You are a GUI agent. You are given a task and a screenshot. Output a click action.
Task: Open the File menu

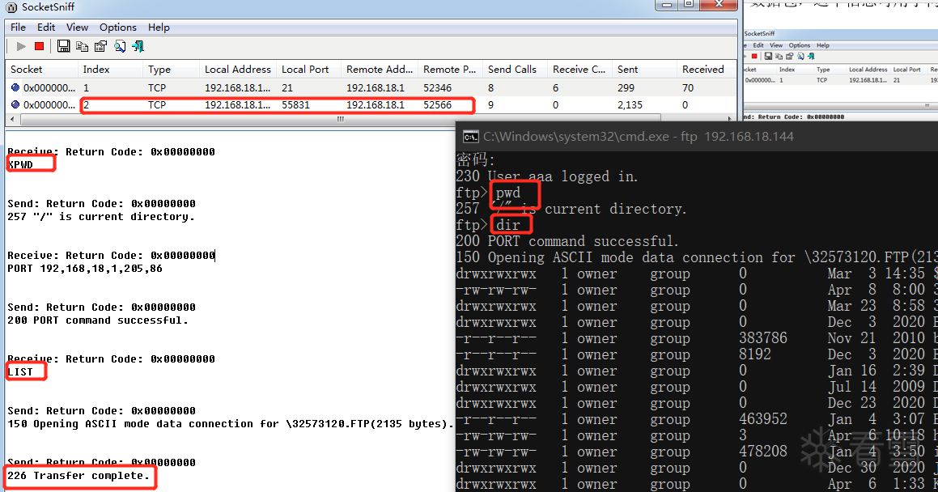pos(18,27)
